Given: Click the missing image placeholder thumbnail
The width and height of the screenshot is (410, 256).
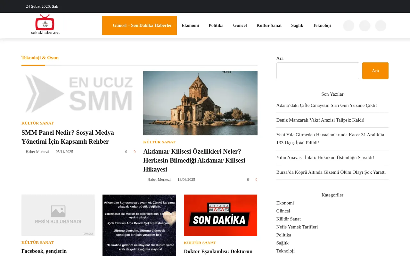Looking at the screenshot, I should pyautogui.click(x=58, y=215).
